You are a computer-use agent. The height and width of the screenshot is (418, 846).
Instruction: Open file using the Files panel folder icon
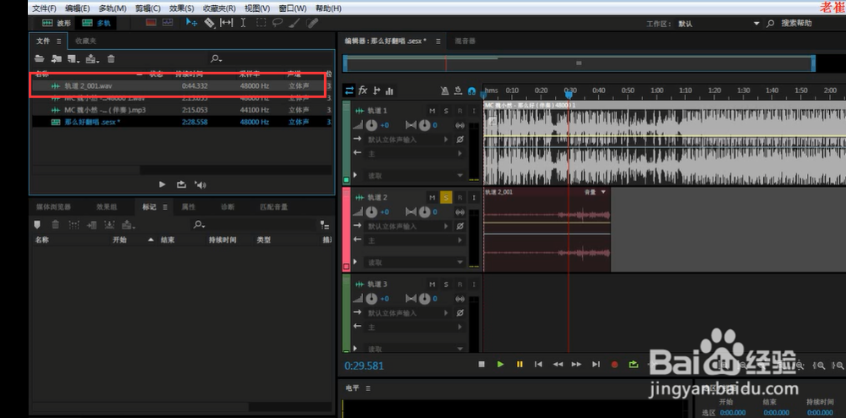click(40, 58)
